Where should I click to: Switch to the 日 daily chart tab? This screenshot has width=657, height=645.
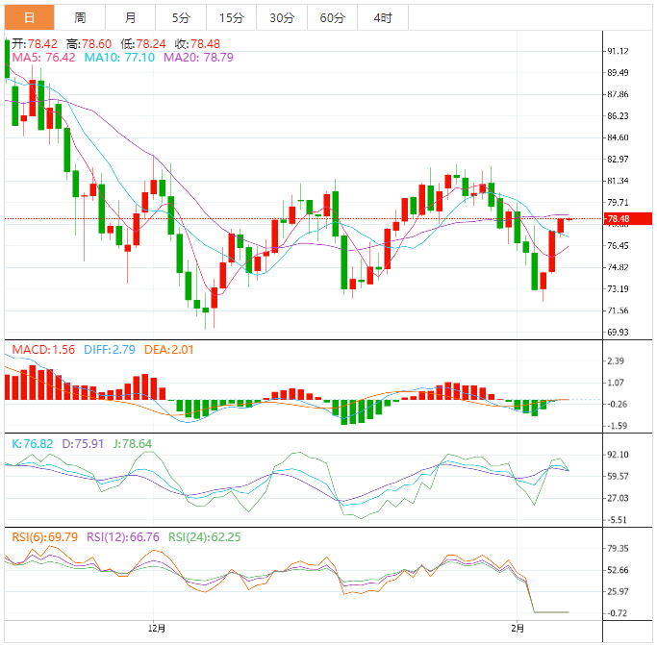[29, 17]
